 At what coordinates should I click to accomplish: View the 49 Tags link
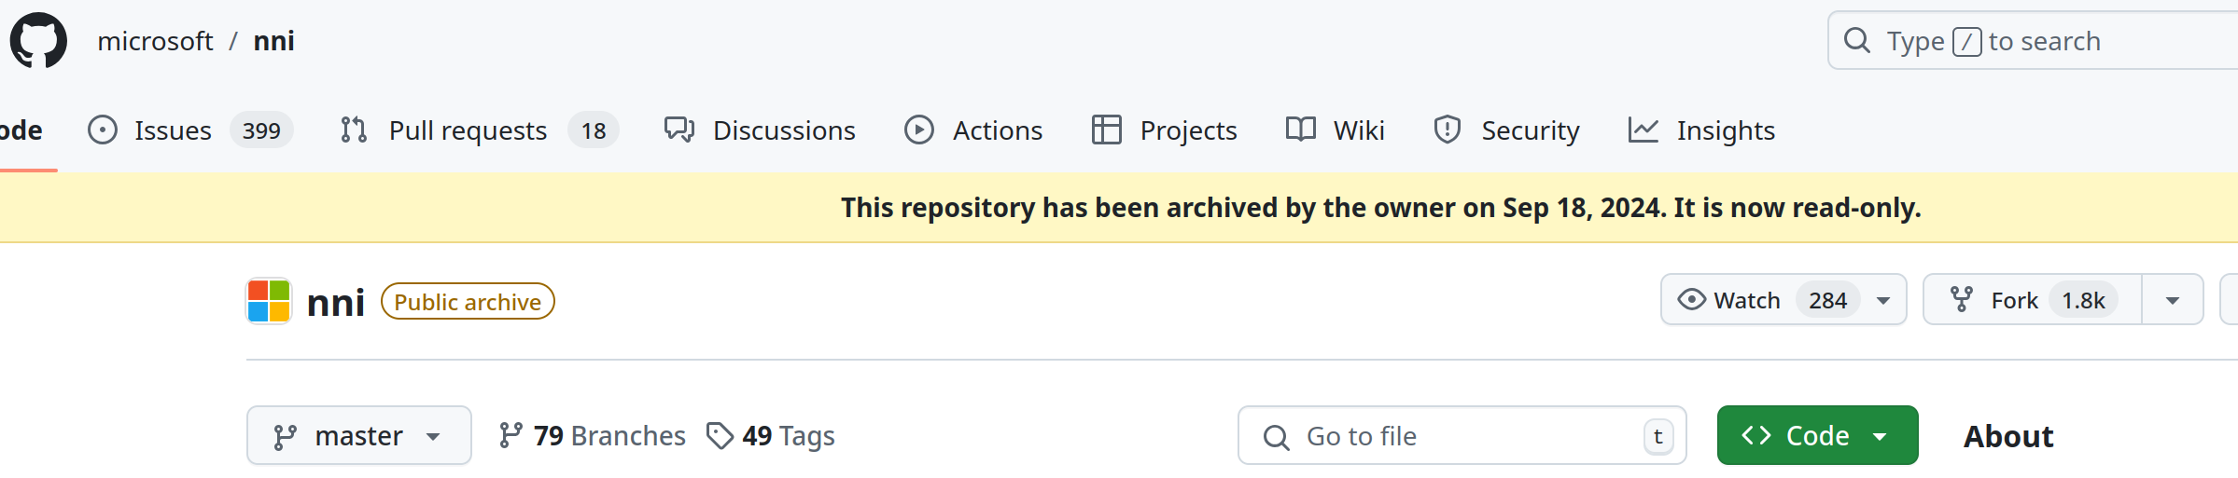point(788,436)
